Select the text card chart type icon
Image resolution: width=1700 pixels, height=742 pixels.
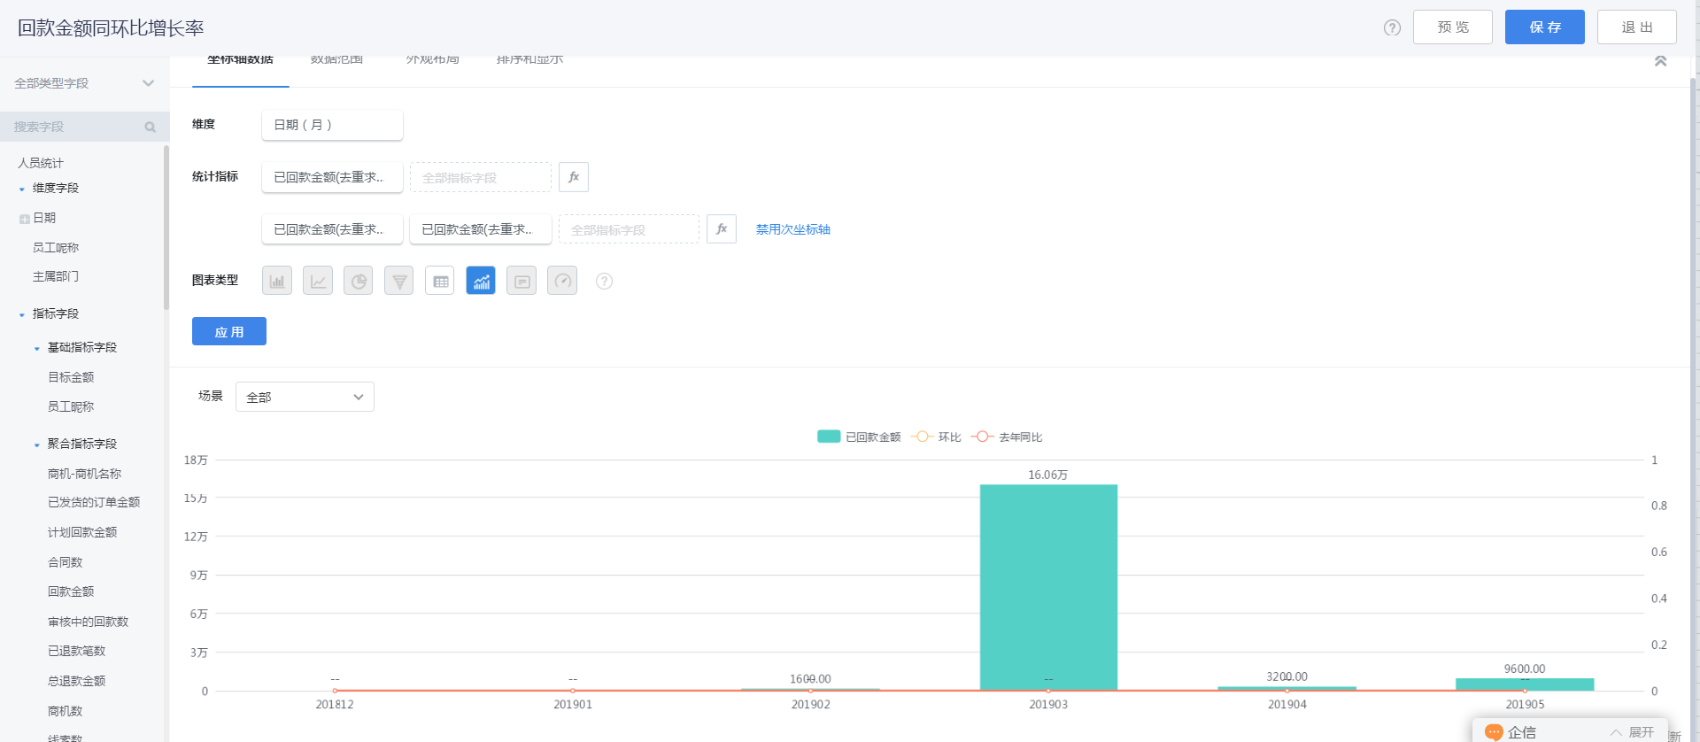(x=522, y=281)
